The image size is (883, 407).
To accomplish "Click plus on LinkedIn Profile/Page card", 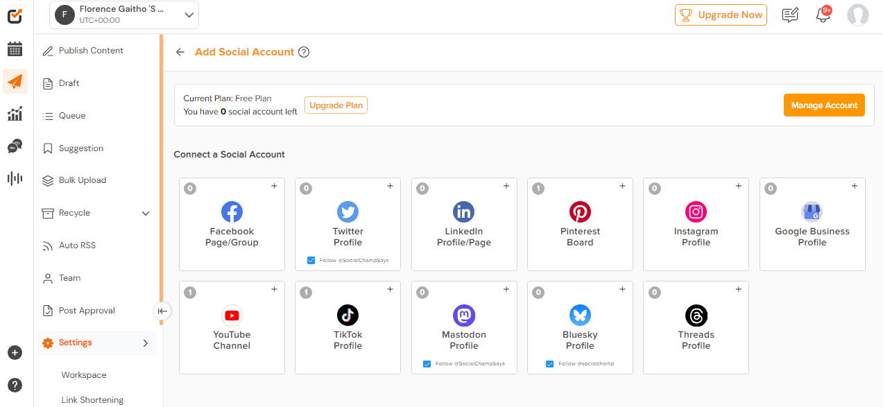I will pos(506,186).
